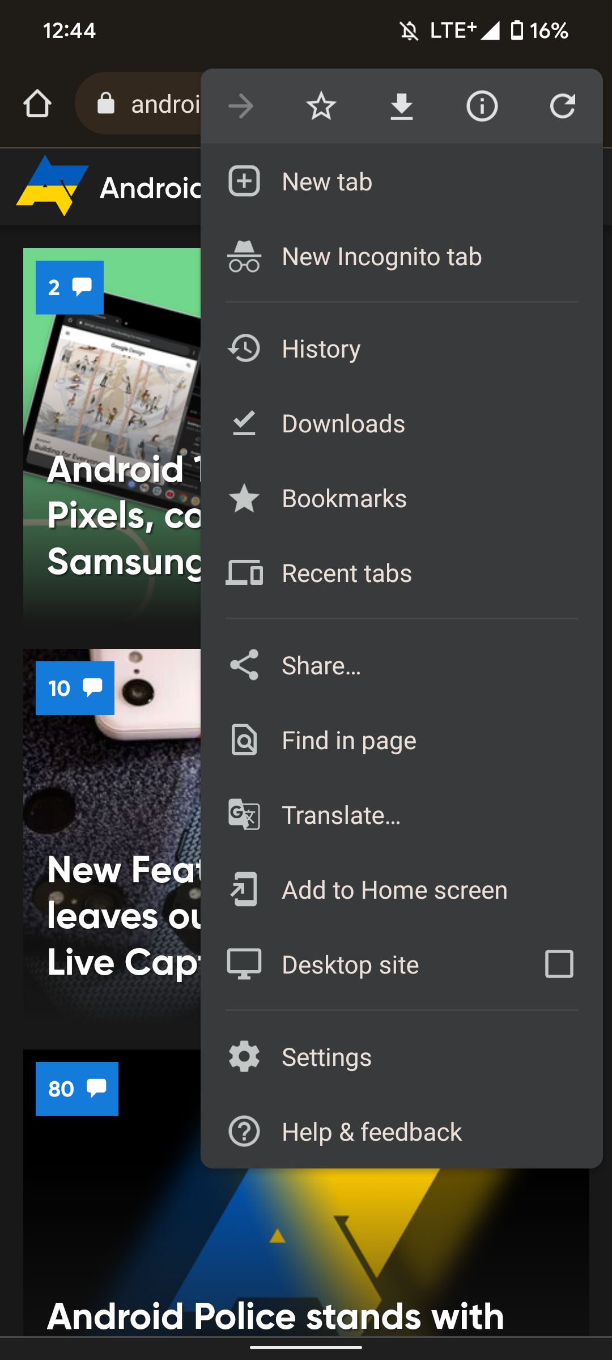Image resolution: width=612 pixels, height=1360 pixels.
Task: Tap the forward navigation arrow
Action: [x=241, y=106]
